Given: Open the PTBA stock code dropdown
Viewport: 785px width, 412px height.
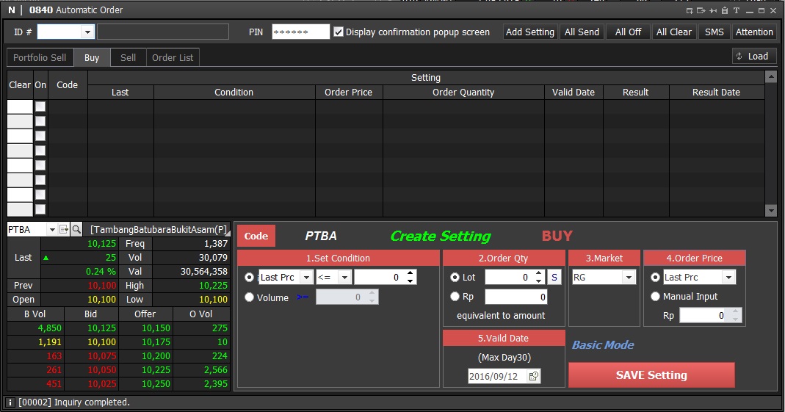Looking at the screenshot, I should pyautogui.click(x=51, y=229).
